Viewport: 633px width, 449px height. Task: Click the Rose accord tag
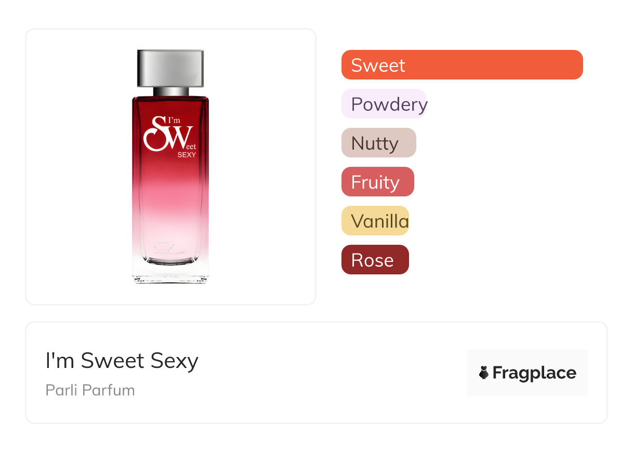pyautogui.click(x=375, y=260)
